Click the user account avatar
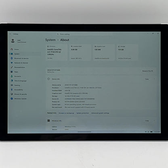 [13, 41]
